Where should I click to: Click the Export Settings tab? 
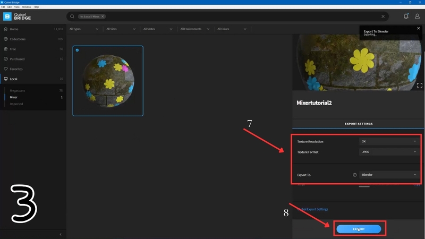tap(358, 124)
